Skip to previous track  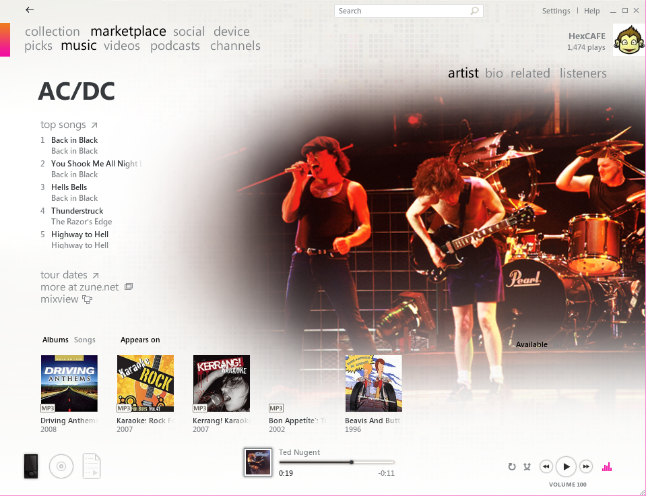click(x=546, y=467)
